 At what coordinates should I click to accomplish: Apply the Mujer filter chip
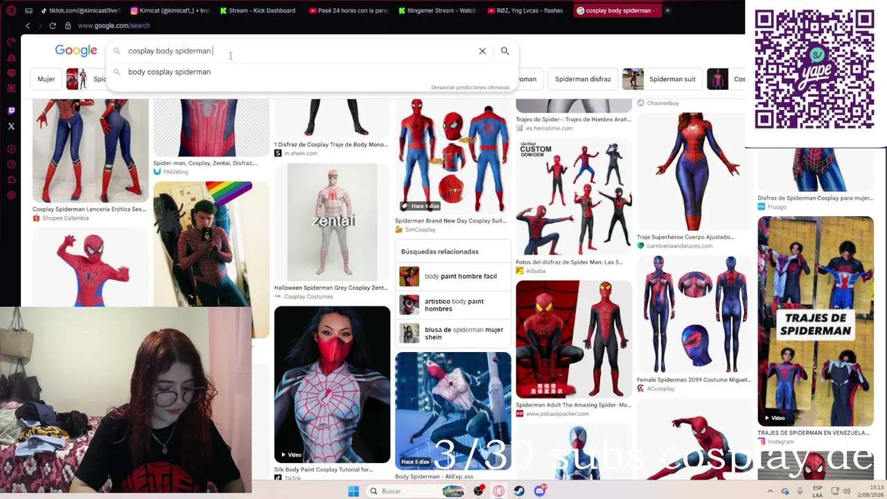click(46, 79)
